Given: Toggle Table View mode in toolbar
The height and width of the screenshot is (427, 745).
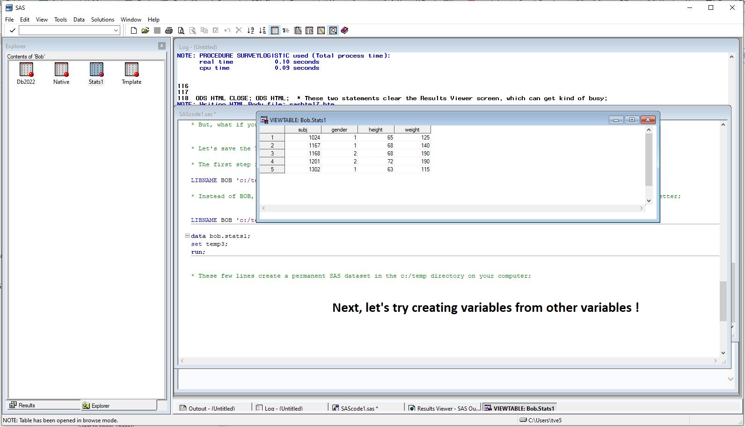Looking at the screenshot, I should pos(275,30).
